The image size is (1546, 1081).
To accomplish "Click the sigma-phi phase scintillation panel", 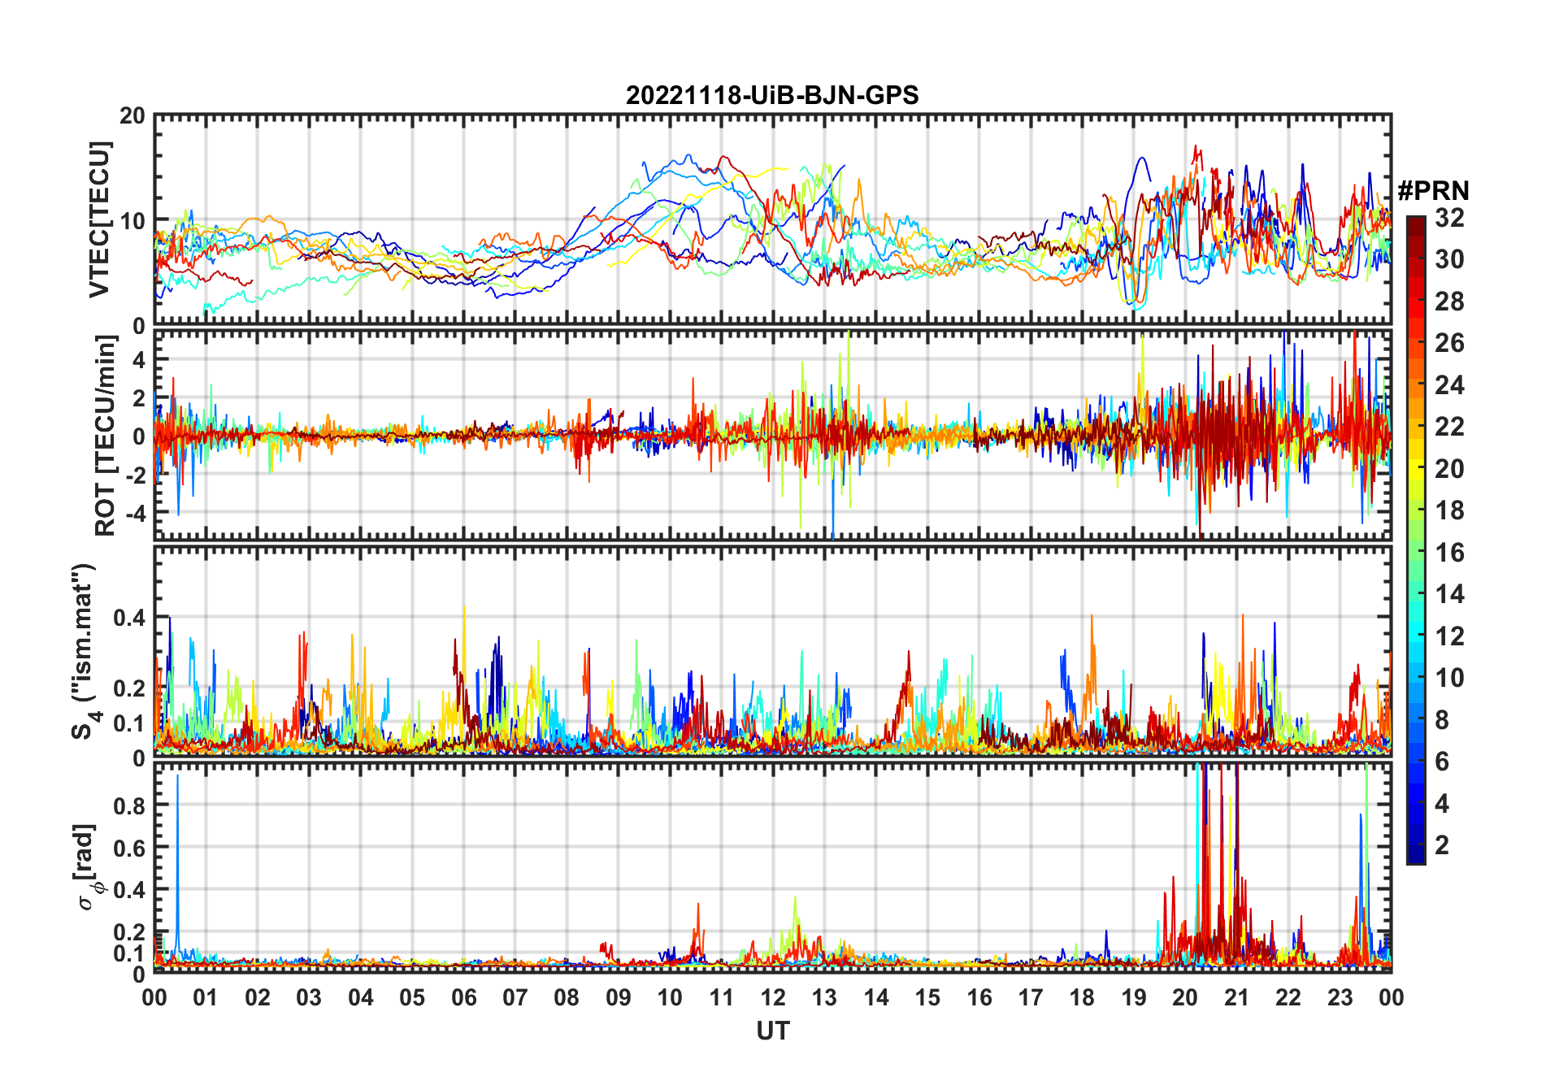I will (772, 866).
